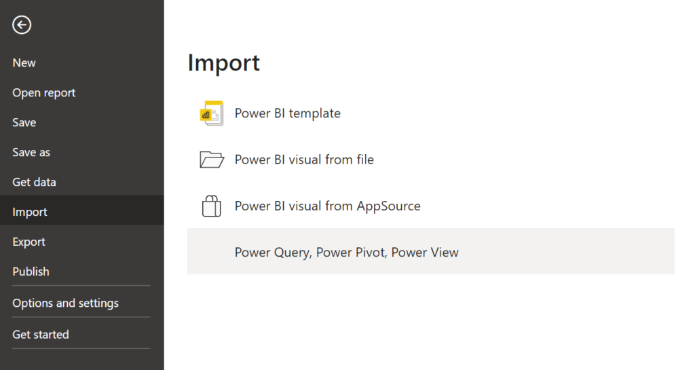Click the AppSource shopping bag icon
Image resolution: width=695 pixels, height=370 pixels.
tap(212, 206)
